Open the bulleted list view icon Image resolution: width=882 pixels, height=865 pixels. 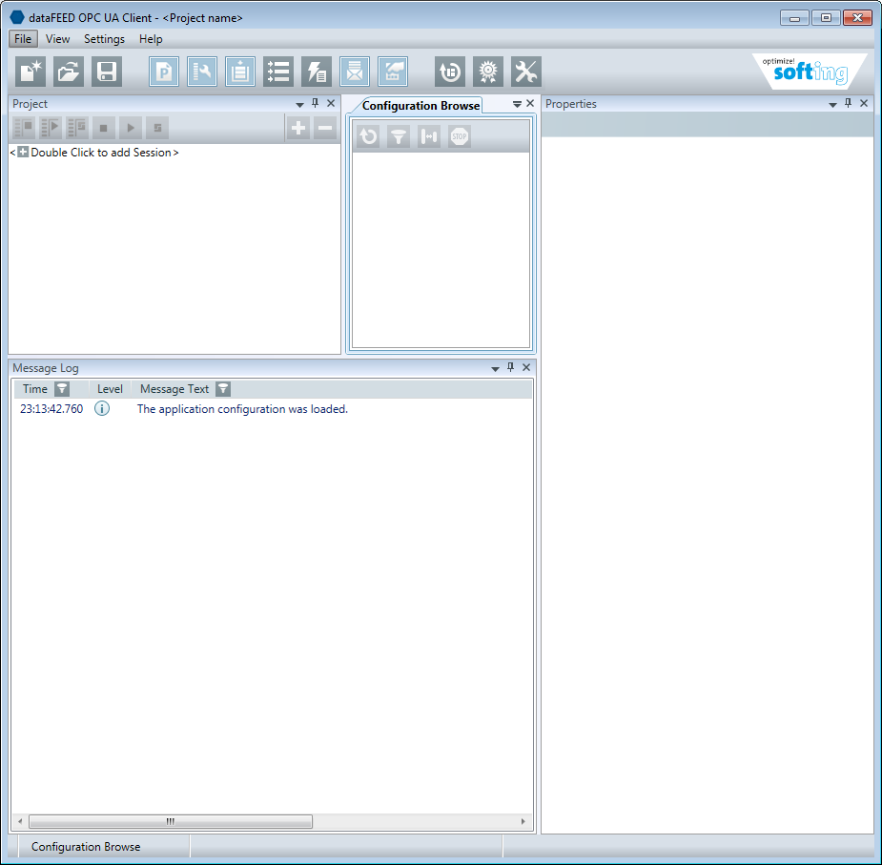(278, 72)
